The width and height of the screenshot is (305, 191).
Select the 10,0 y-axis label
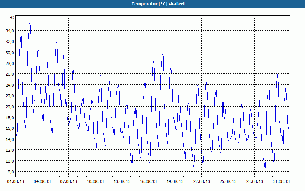(10, 161)
